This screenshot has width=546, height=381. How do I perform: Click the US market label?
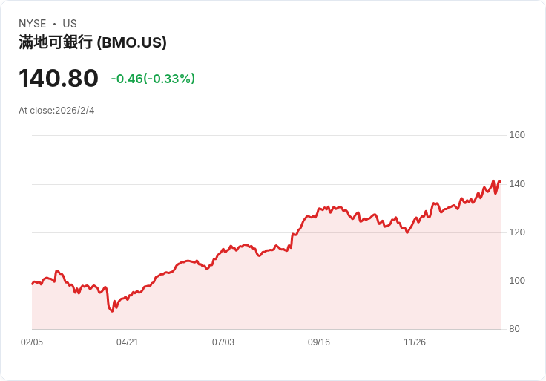tap(70, 24)
